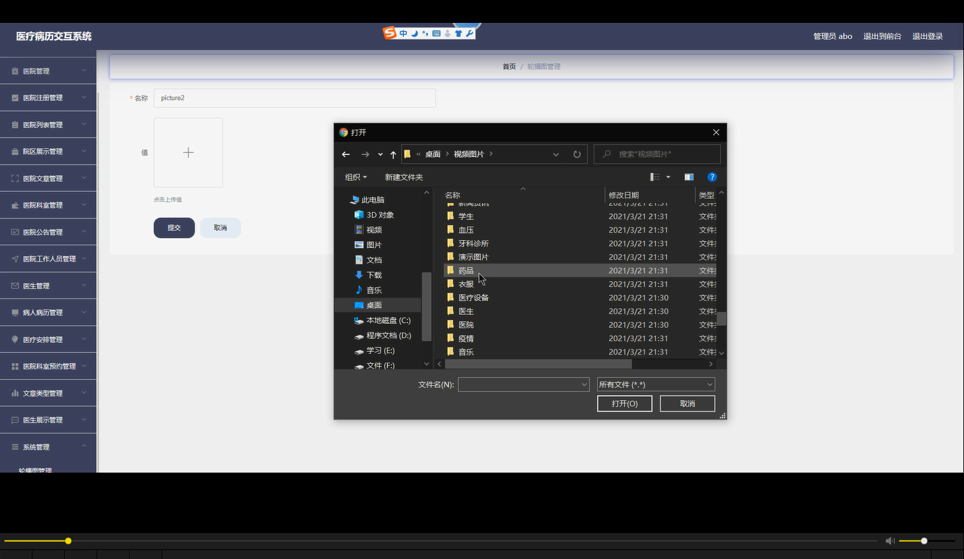Click the 院区展示管理 sidebar icon
Viewport: 964px width, 559px height.
point(15,152)
